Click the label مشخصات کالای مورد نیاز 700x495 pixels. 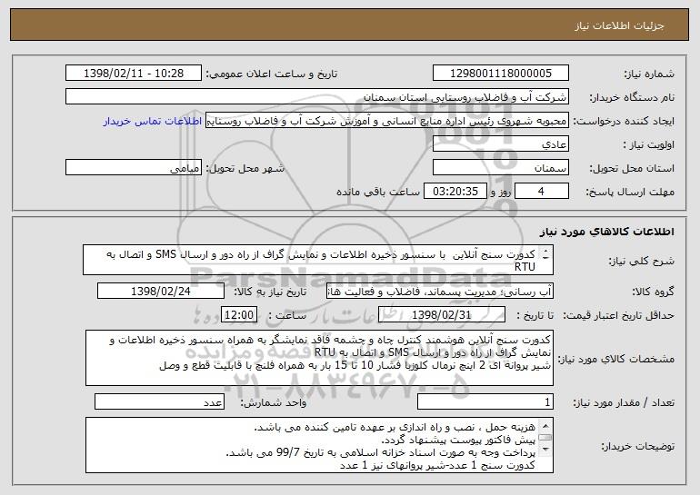coord(616,359)
